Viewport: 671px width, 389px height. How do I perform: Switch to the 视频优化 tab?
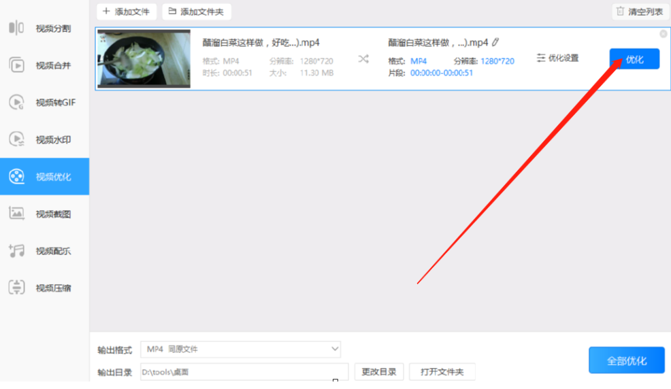click(44, 177)
